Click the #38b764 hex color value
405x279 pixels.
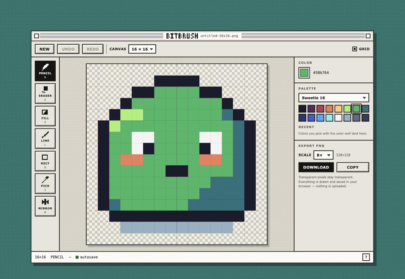321,73
